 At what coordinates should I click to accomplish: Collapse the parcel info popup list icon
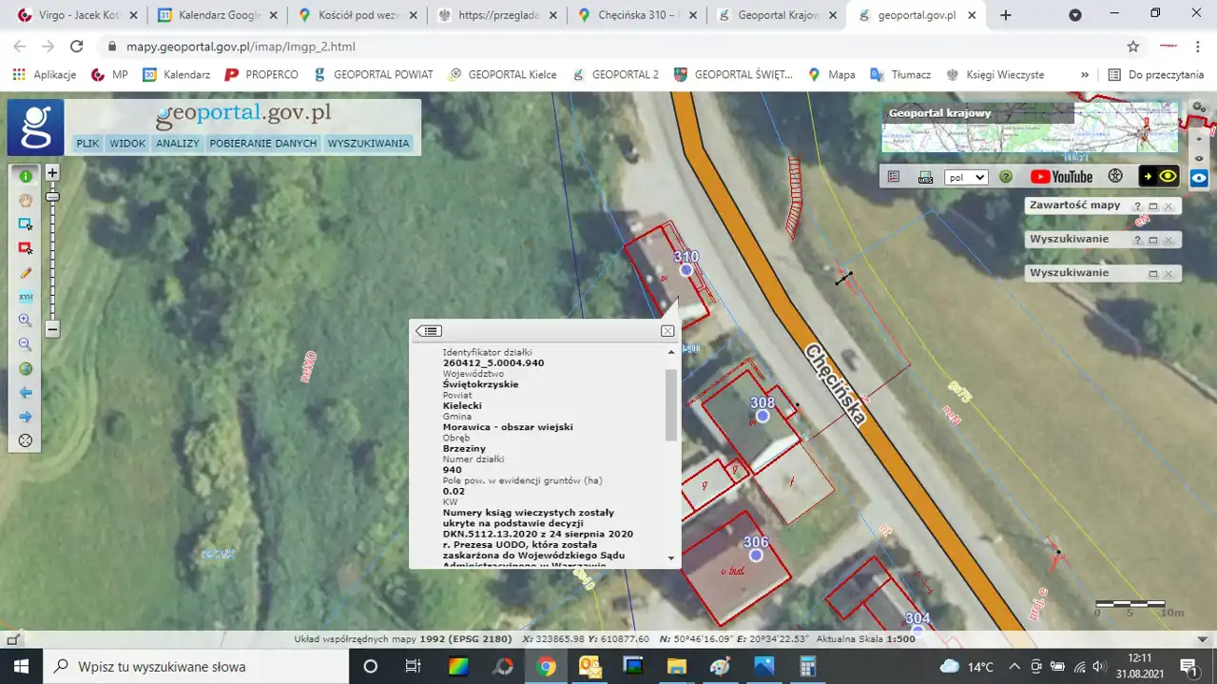point(429,331)
